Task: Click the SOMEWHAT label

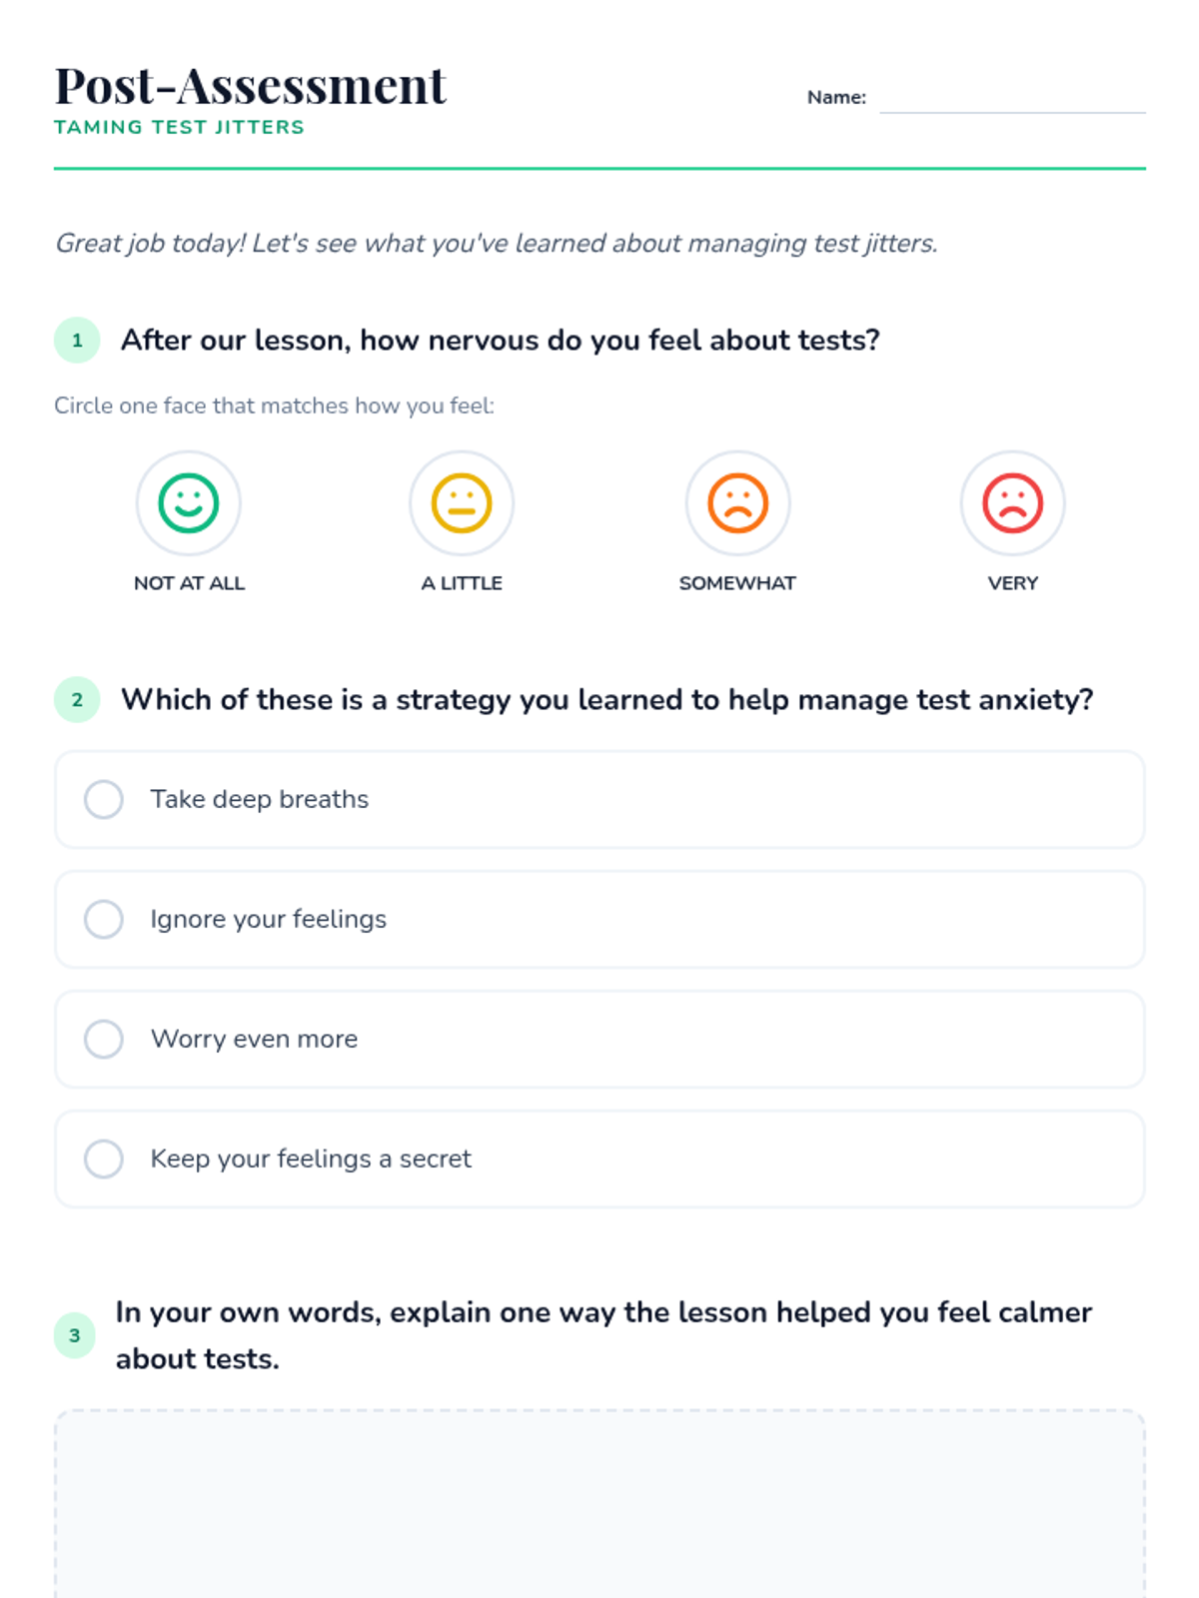Action: click(737, 583)
